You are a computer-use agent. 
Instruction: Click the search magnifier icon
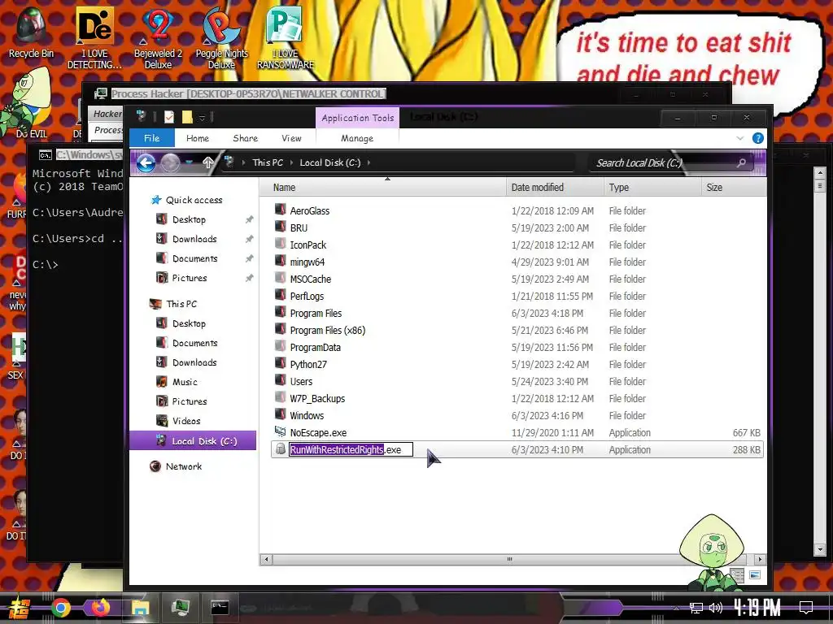point(742,162)
